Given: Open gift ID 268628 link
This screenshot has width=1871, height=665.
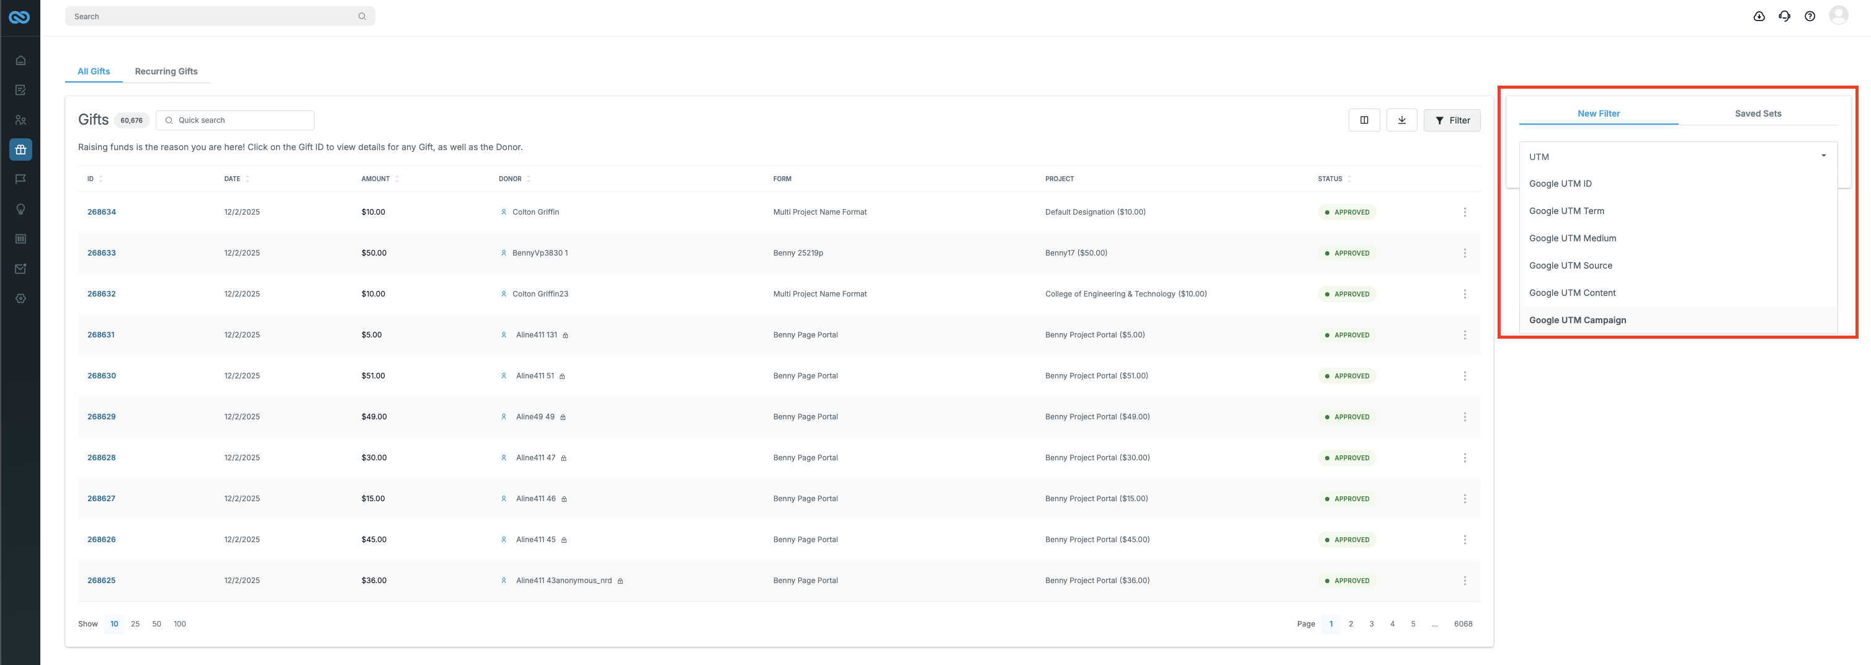Looking at the screenshot, I should (x=102, y=457).
